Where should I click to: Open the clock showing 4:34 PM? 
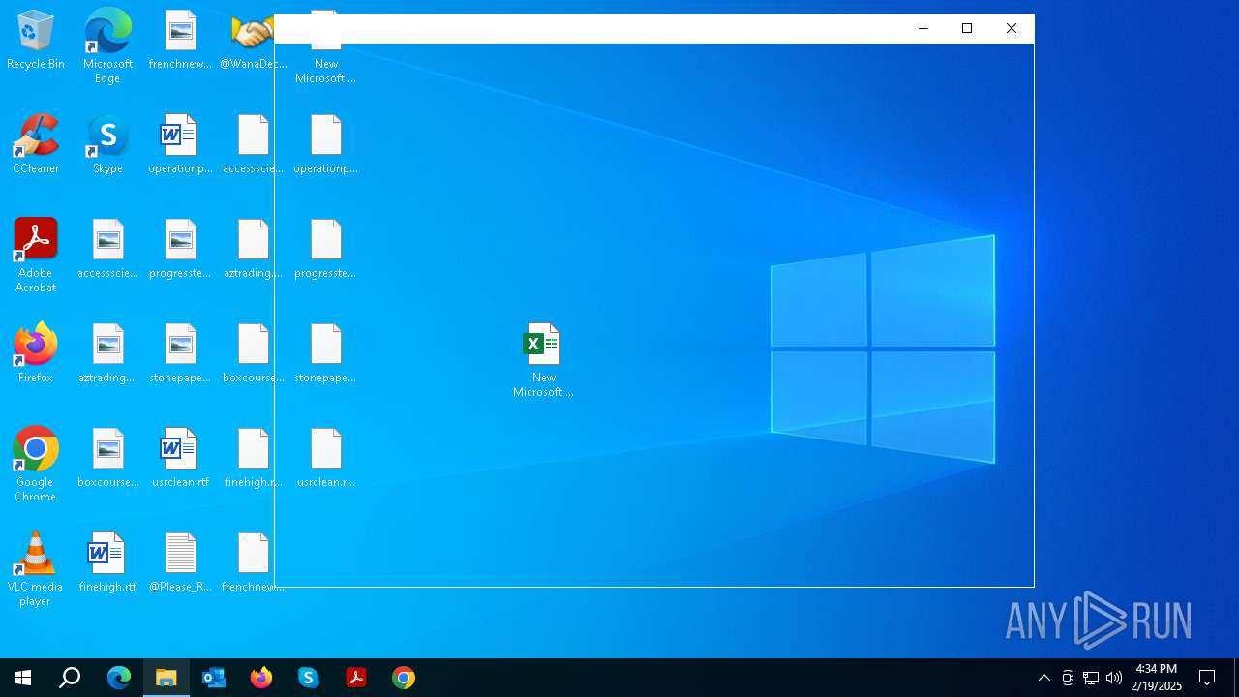(1157, 678)
